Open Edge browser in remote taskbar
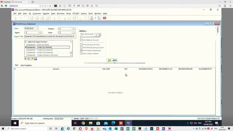 (113, 123)
